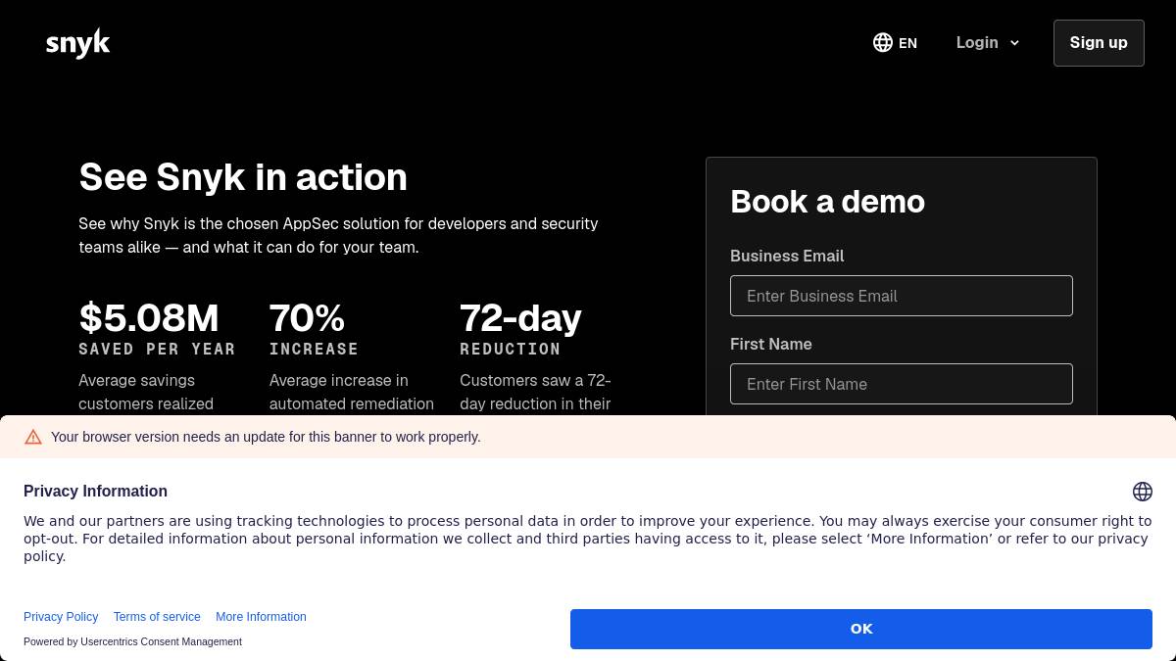Click the Snyk logo

pos(77,43)
